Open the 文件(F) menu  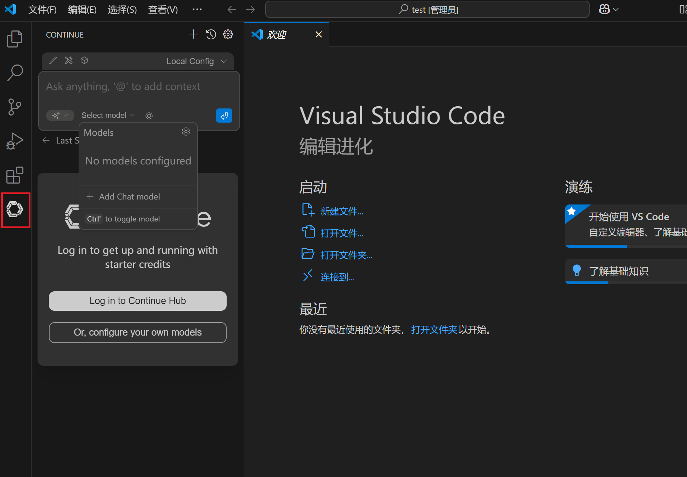[x=42, y=10]
